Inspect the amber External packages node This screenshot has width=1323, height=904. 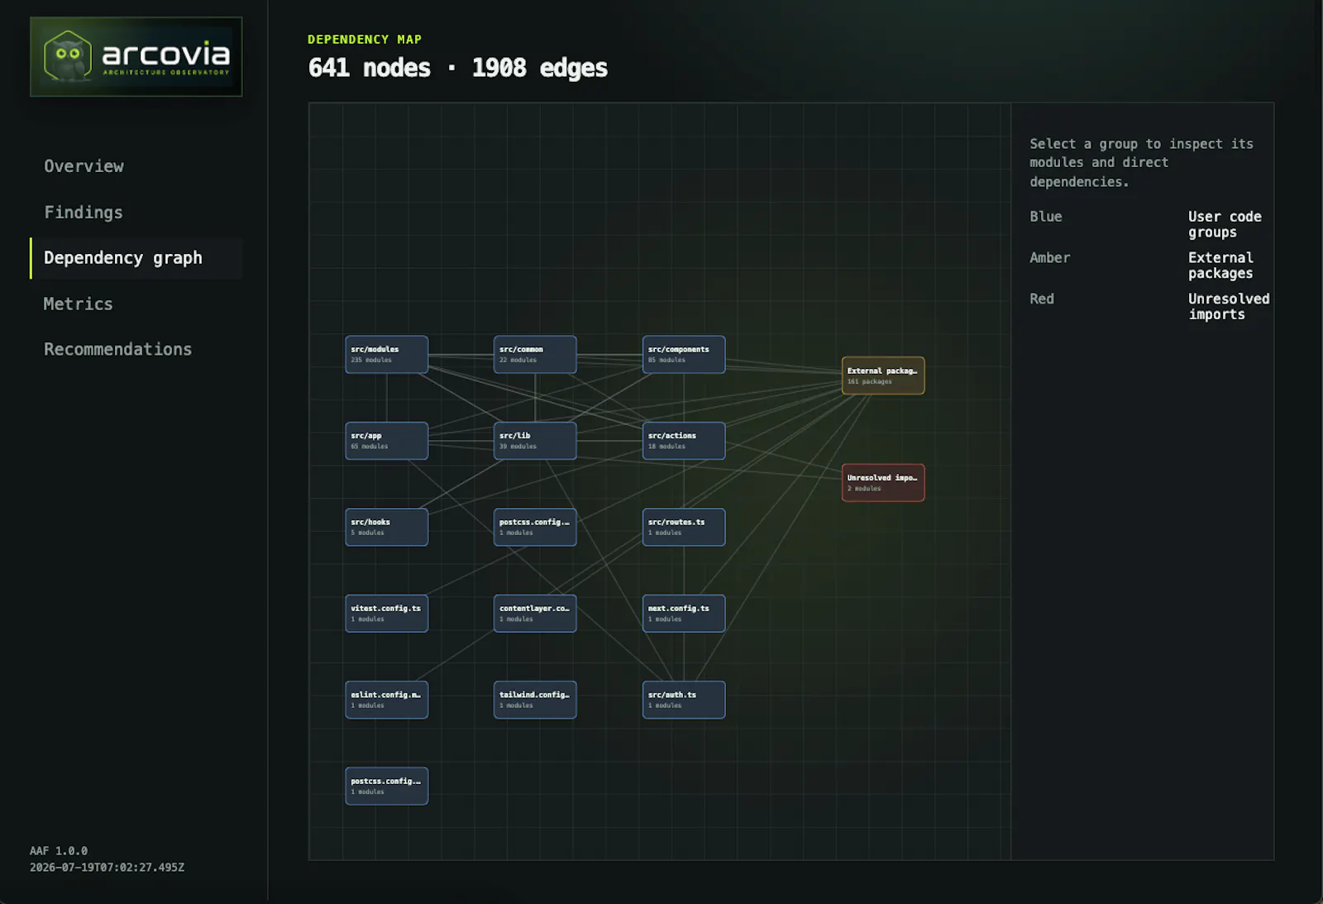[883, 375]
